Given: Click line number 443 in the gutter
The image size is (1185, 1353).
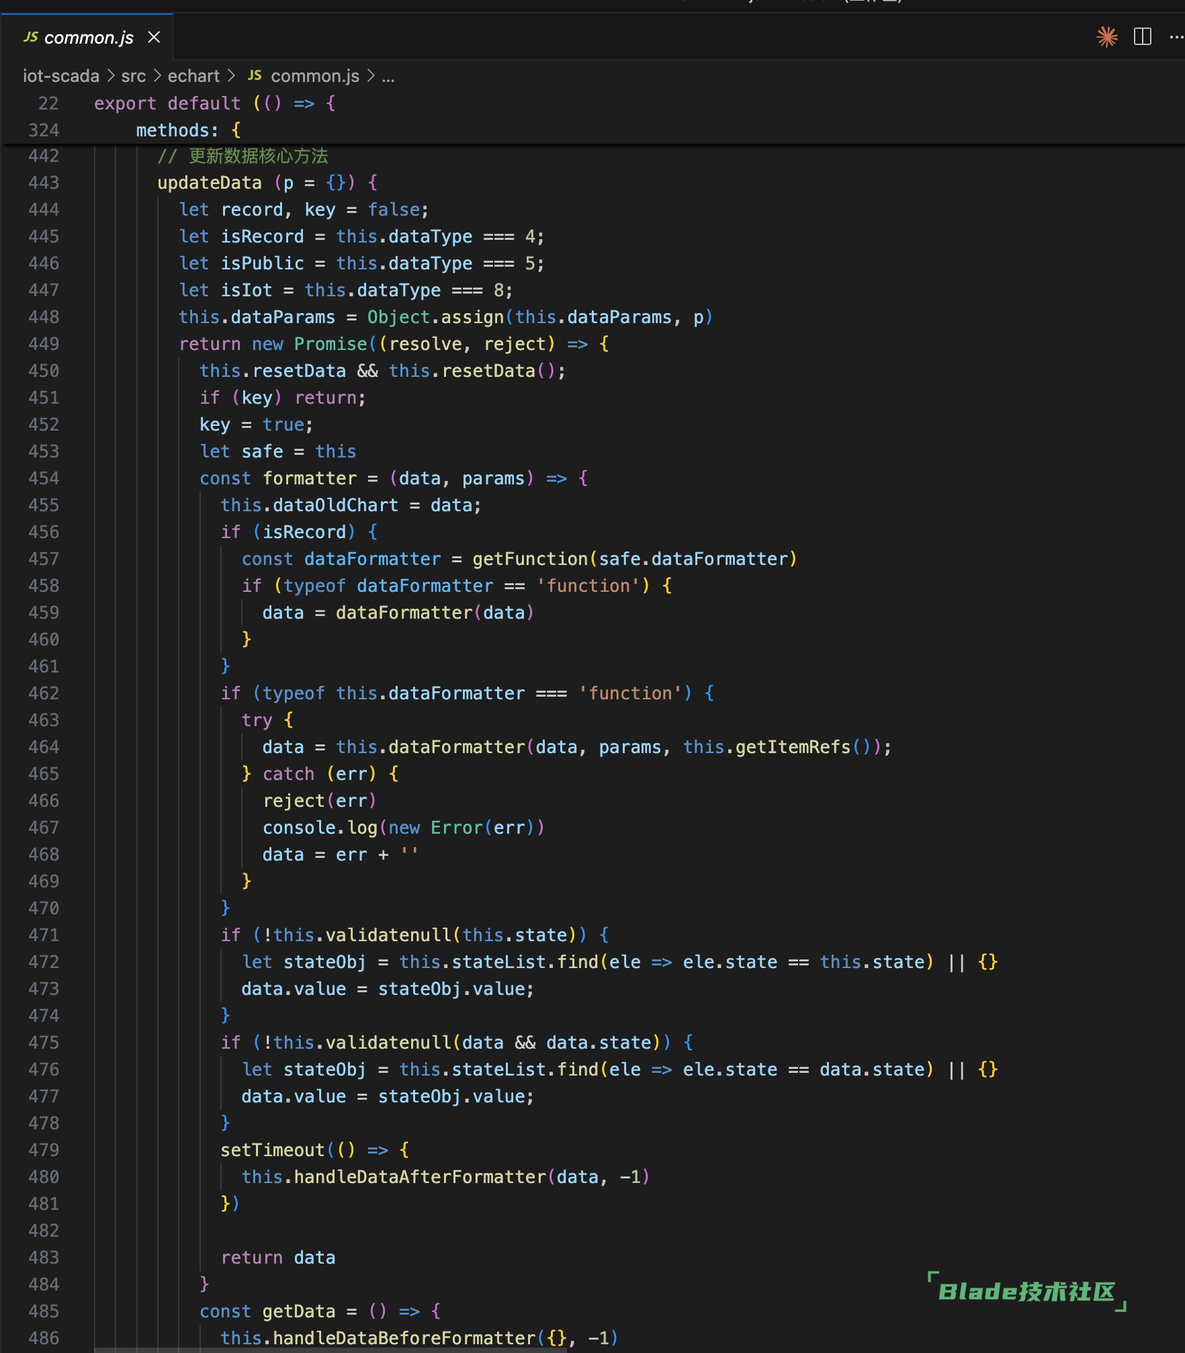Looking at the screenshot, I should [44, 183].
